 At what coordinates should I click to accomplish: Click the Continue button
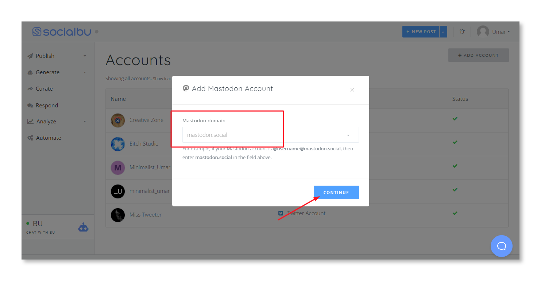coord(336,192)
